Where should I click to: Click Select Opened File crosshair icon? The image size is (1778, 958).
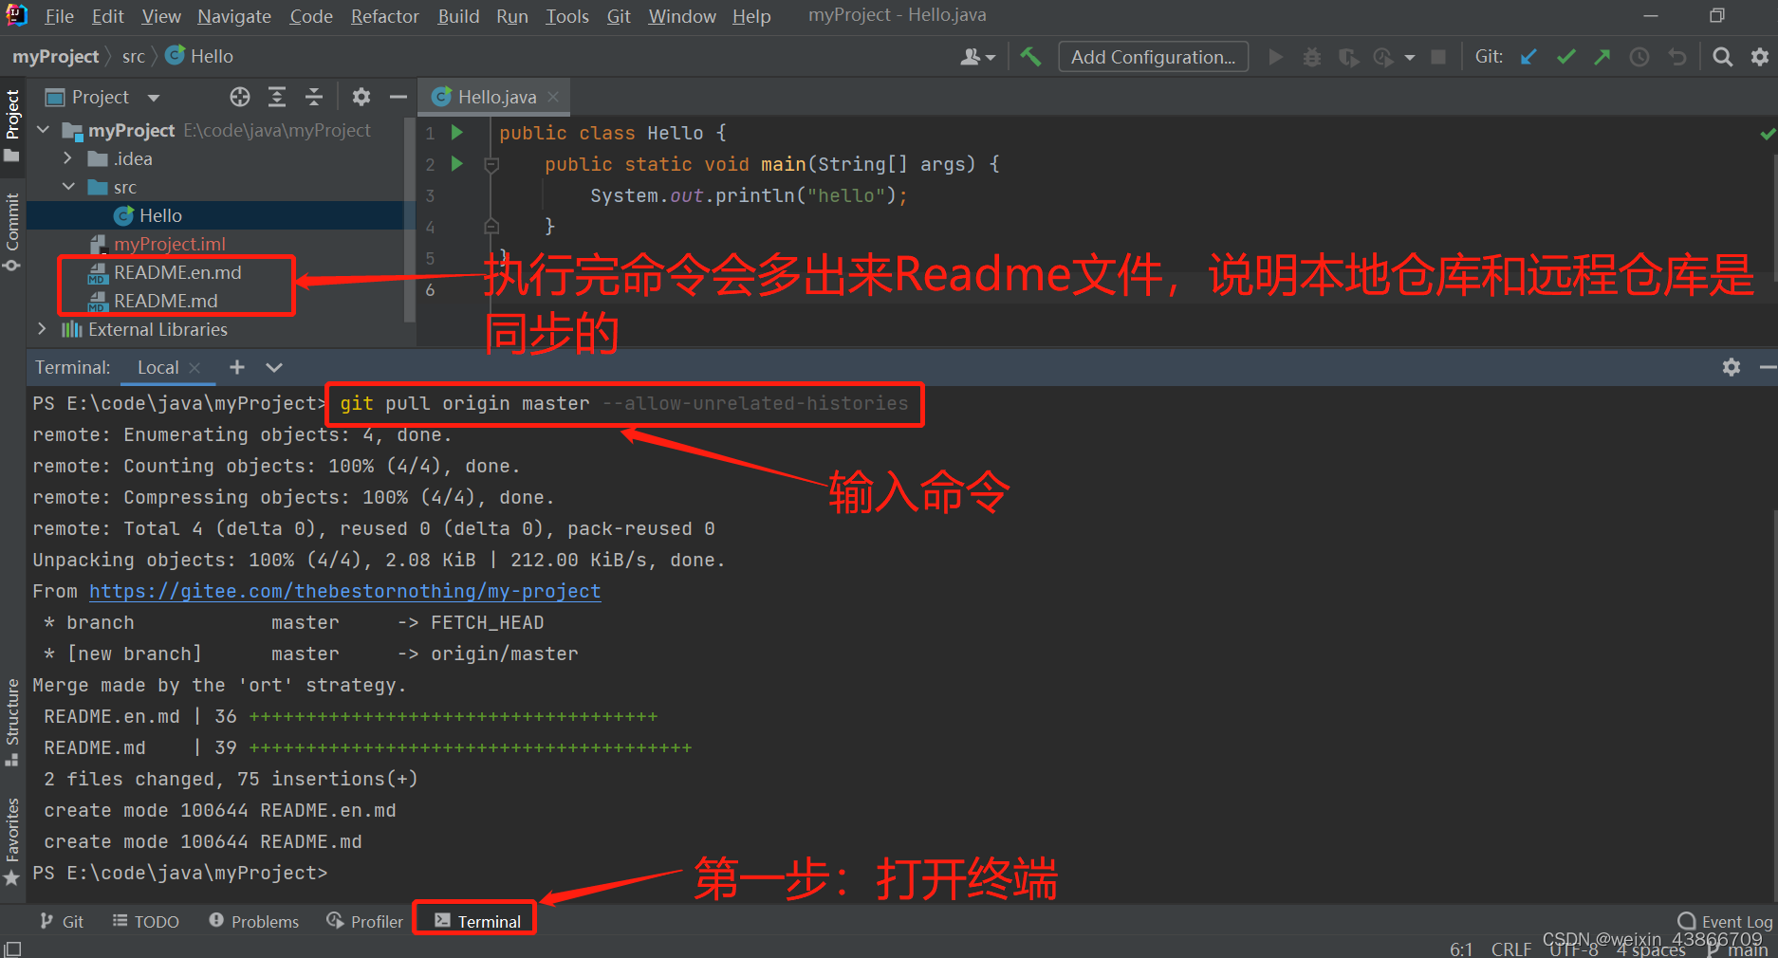(x=240, y=97)
